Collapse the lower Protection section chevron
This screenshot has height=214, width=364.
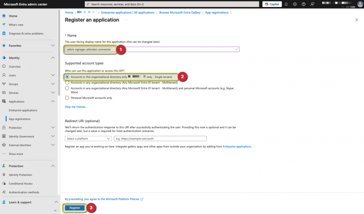(53, 166)
